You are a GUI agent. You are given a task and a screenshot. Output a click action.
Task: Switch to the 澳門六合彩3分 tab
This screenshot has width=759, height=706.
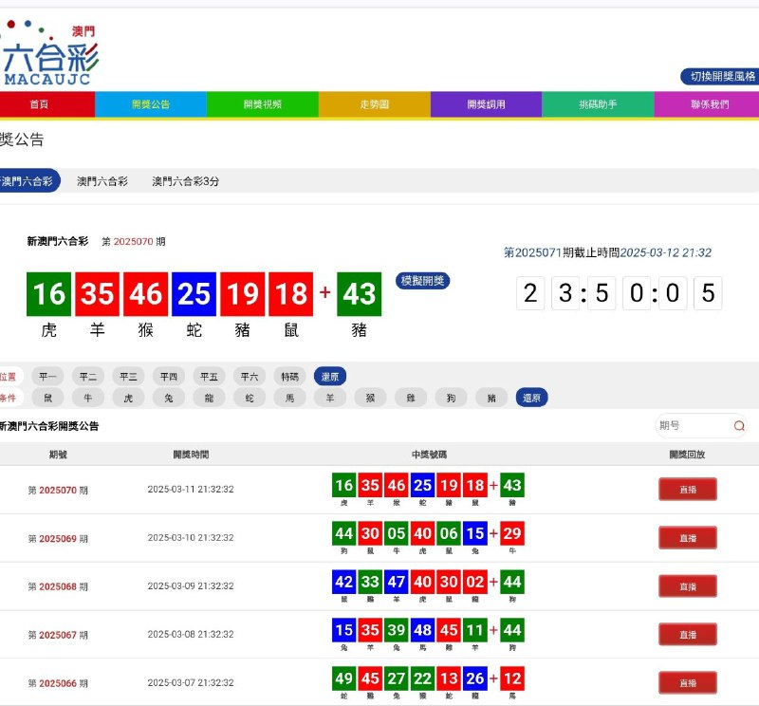186,181
